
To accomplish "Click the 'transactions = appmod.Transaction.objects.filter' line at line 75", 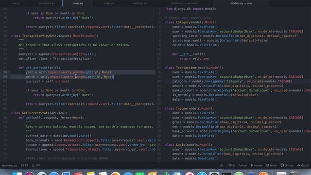I will click(90, 150).
